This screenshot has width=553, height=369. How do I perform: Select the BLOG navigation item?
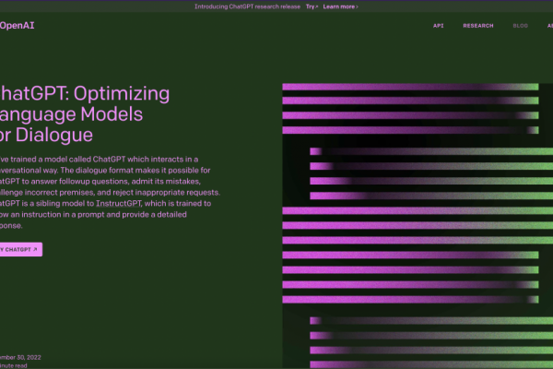520,26
